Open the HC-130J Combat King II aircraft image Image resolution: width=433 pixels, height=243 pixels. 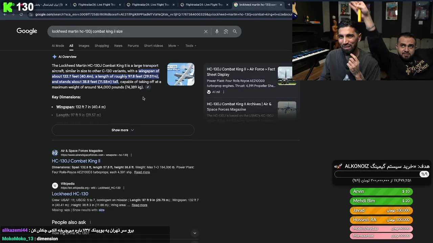click(181, 74)
